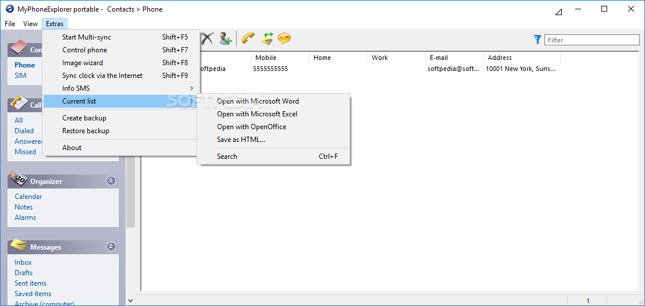This screenshot has height=306, width=645.
Task: Sort by the Address column header
Action: (x=522, y=58)
